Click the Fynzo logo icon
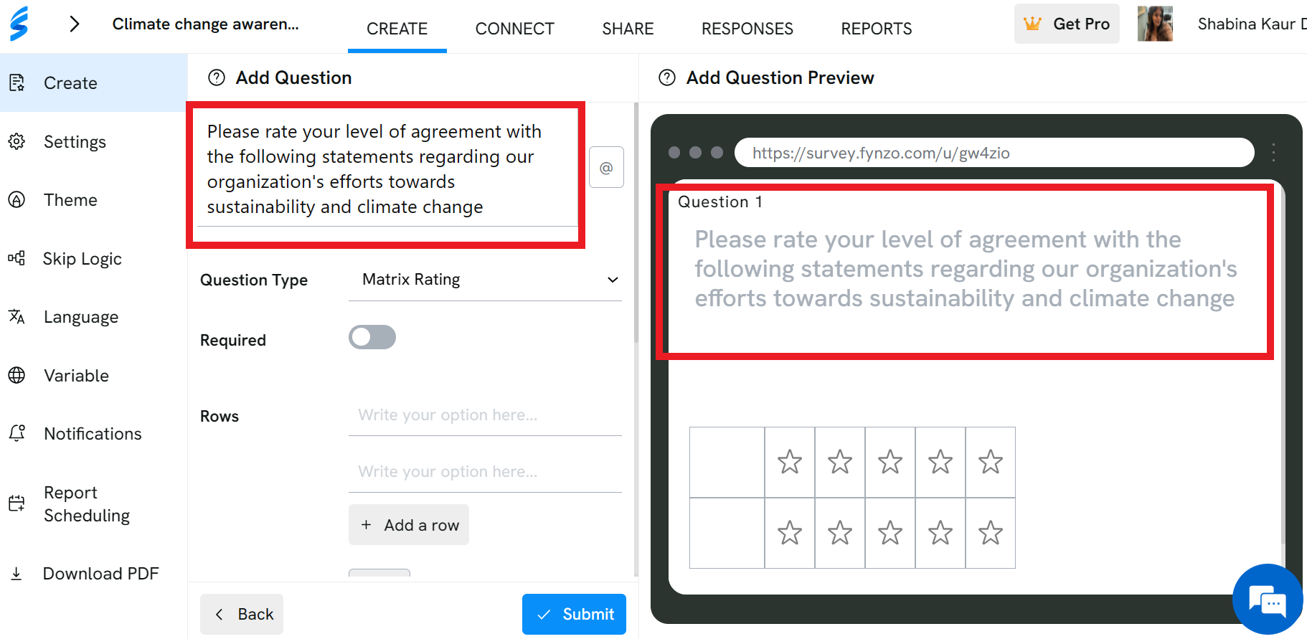 tap(19, 24)
